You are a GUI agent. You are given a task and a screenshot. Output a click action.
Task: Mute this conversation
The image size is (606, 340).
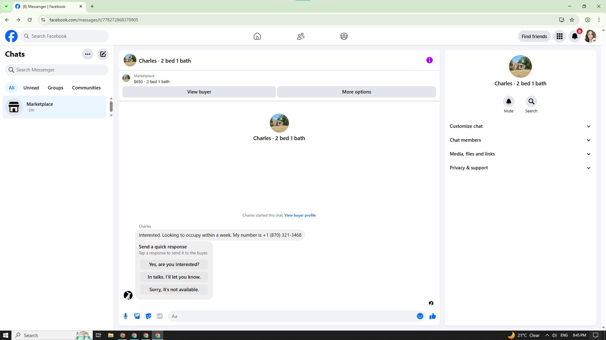(508, 101)
